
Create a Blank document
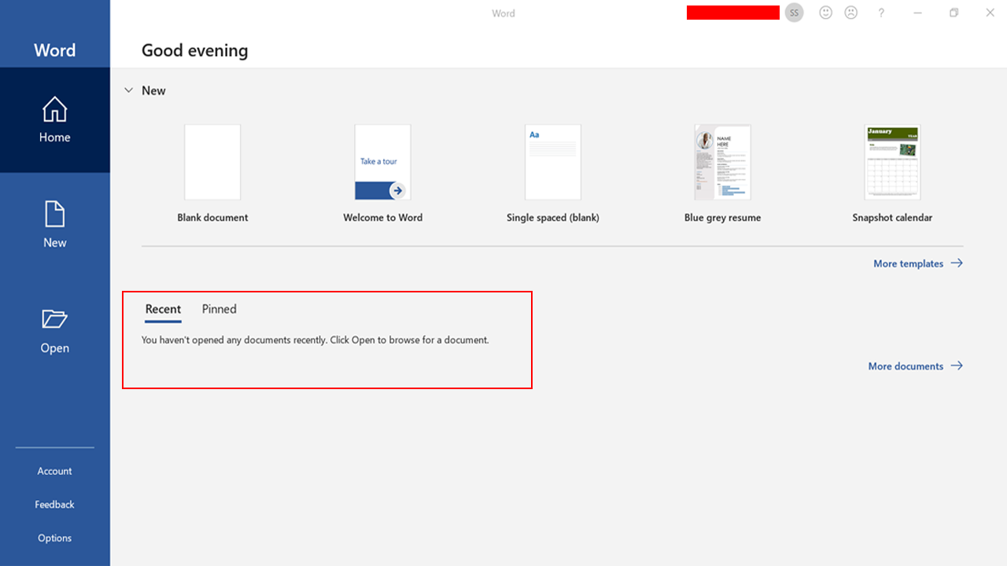click(x=212, y=162)
